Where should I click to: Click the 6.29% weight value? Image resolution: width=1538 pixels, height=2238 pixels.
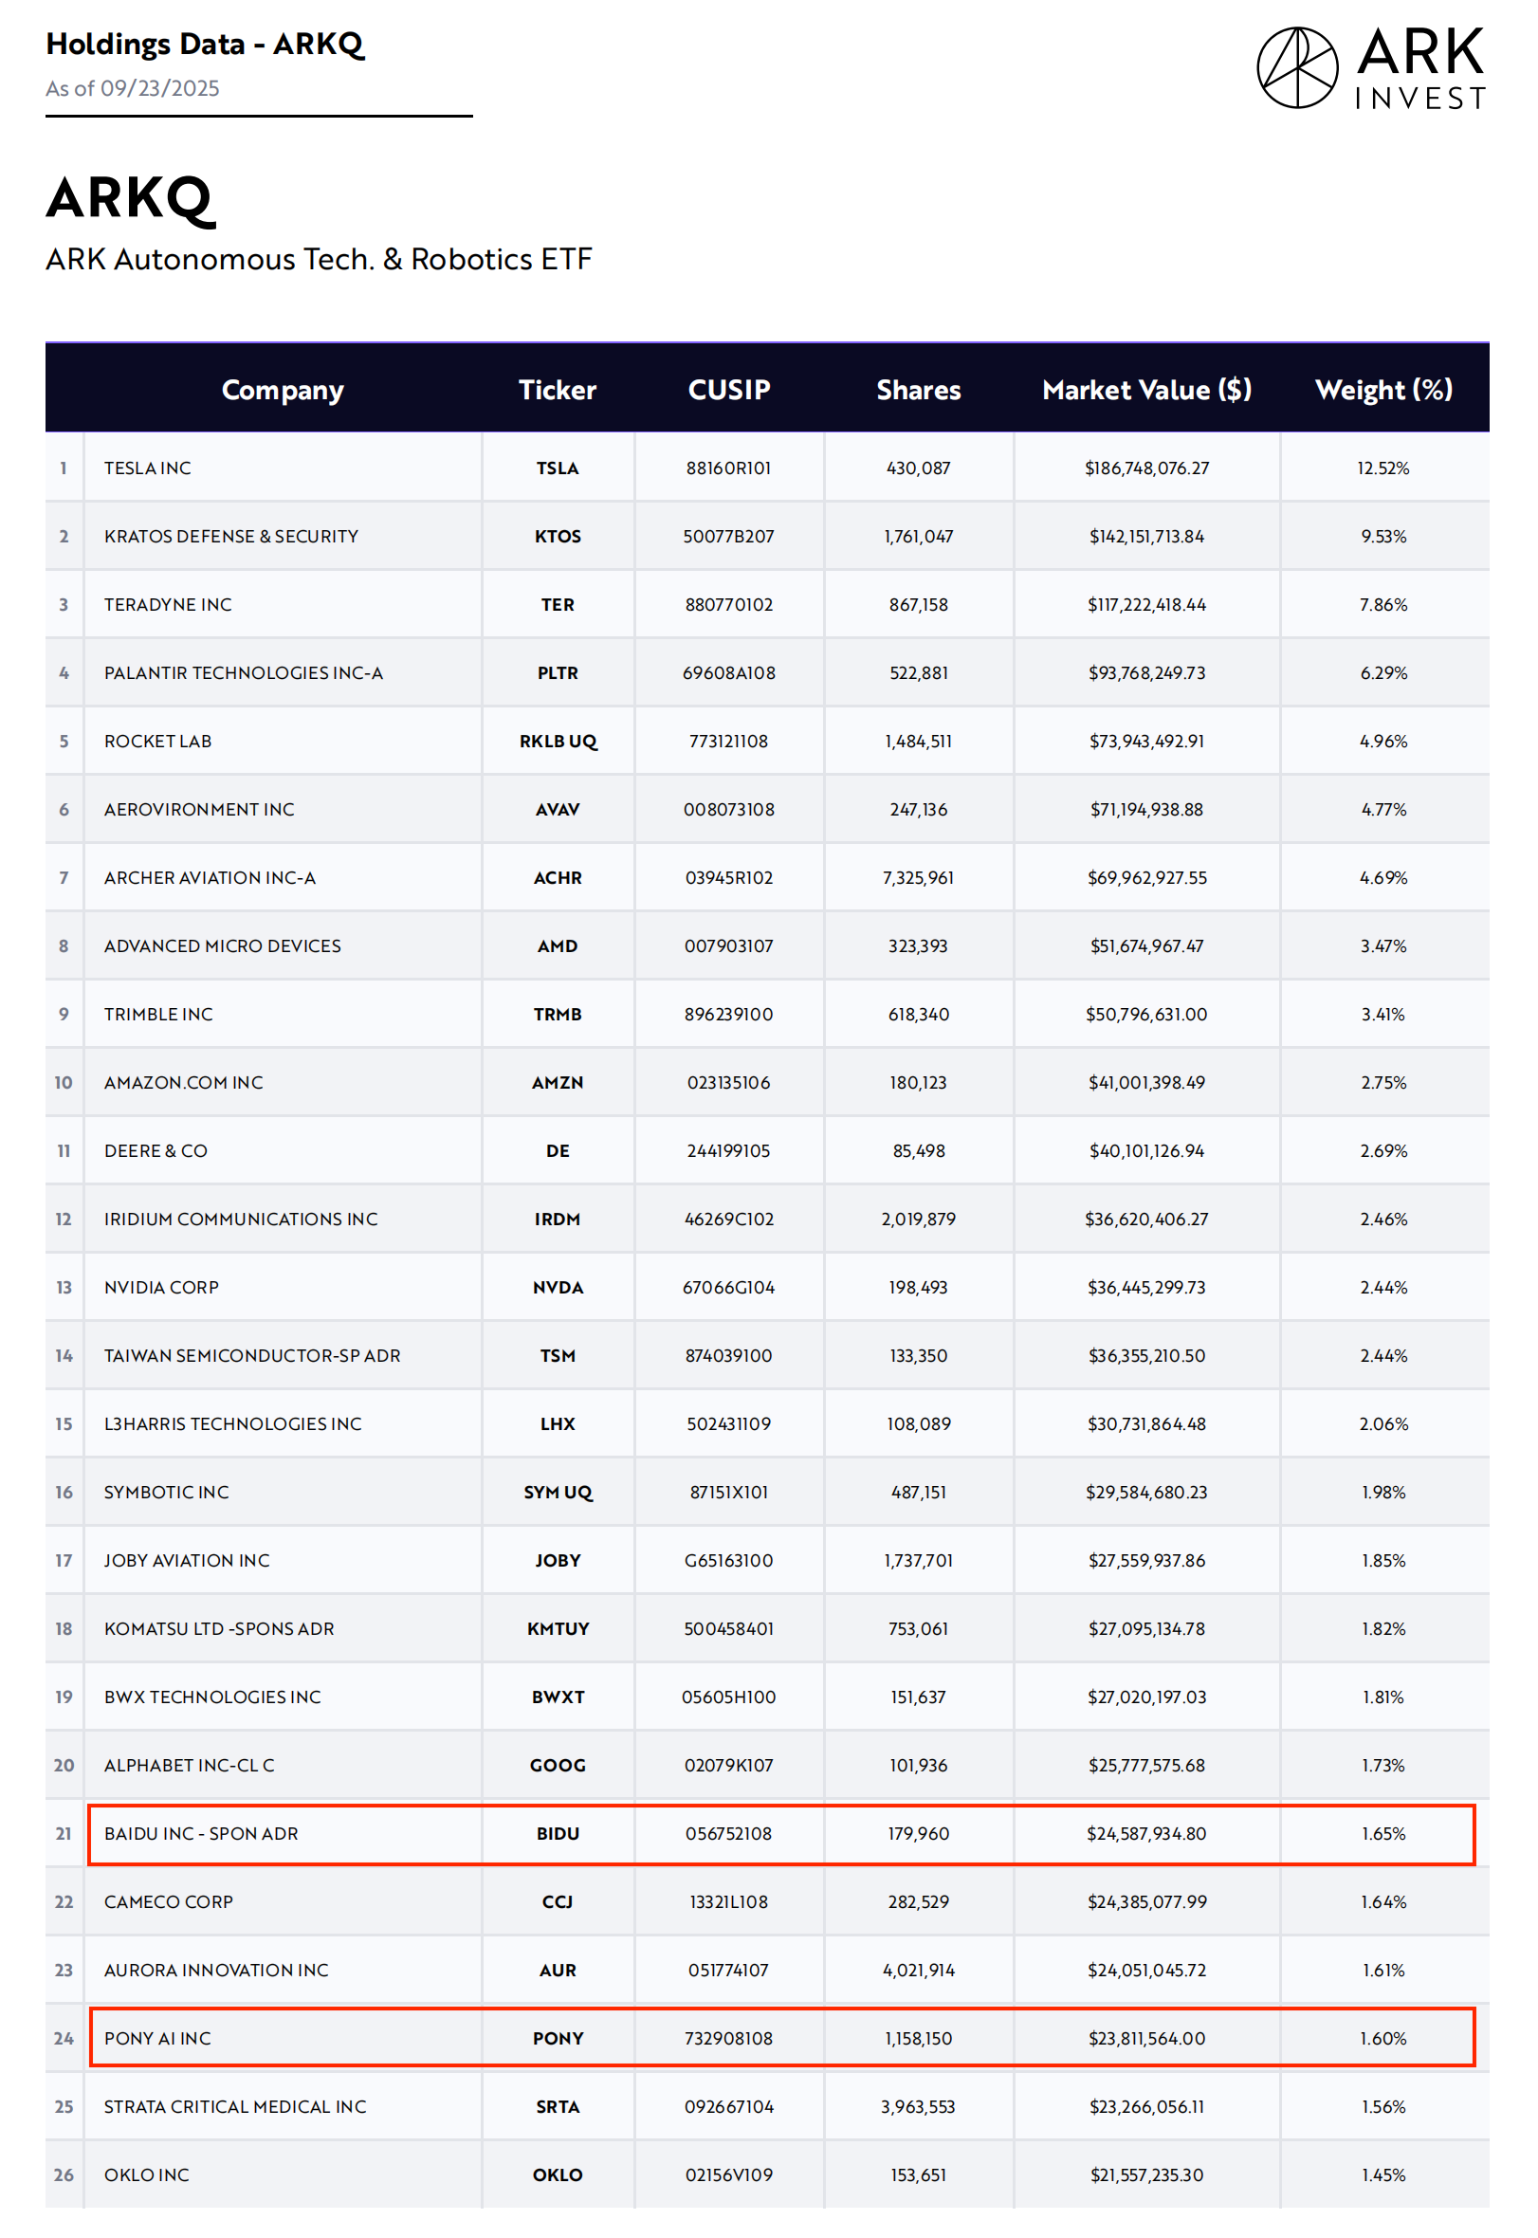click(1383, 673)
